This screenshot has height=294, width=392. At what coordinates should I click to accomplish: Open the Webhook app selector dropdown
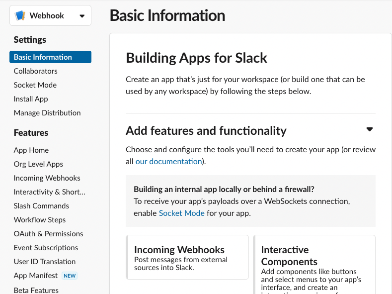tap(82, 16)
